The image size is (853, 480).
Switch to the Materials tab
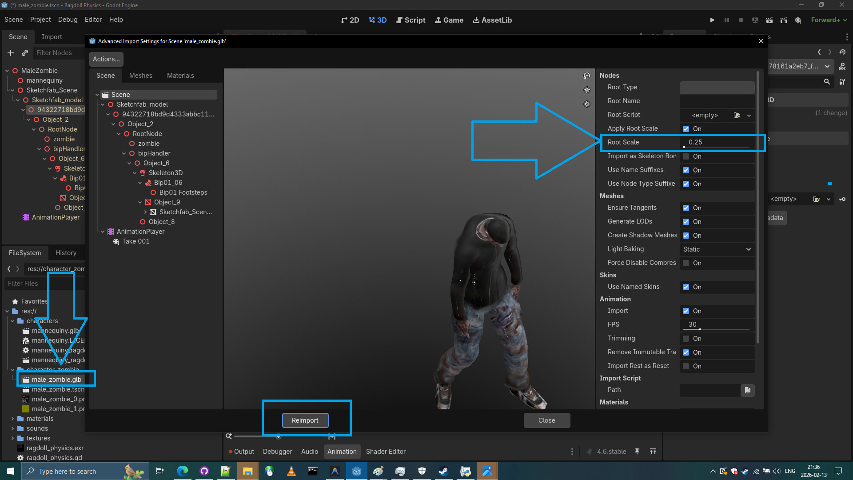pyautogui.click(x=180, y=76)
